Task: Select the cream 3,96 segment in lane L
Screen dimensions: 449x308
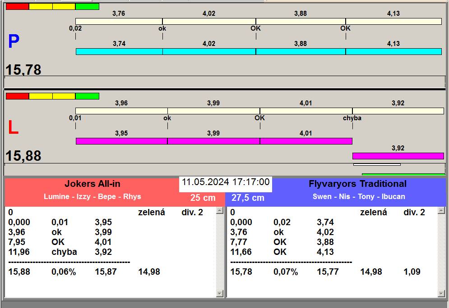Action: [122, 111]
